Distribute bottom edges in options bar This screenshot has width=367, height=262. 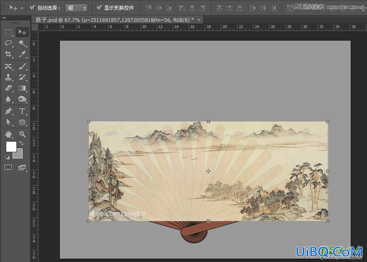coord(240,8)
